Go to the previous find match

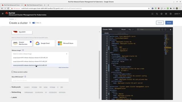pyautogui.click(x=162, y=29)
